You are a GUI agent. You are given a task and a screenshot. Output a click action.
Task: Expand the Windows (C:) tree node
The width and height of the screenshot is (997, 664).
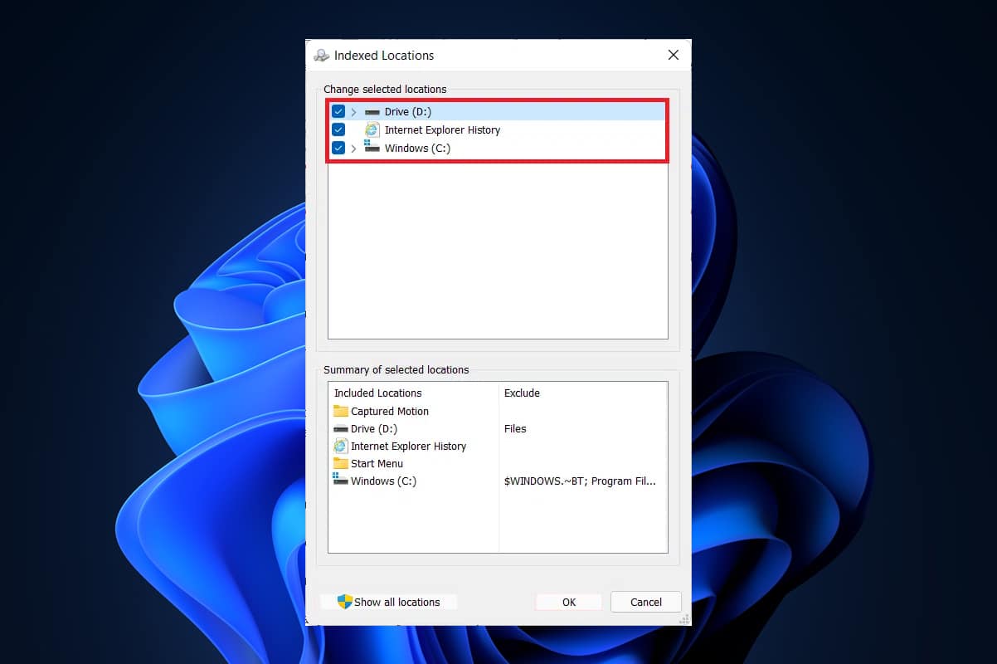point(353,148)
